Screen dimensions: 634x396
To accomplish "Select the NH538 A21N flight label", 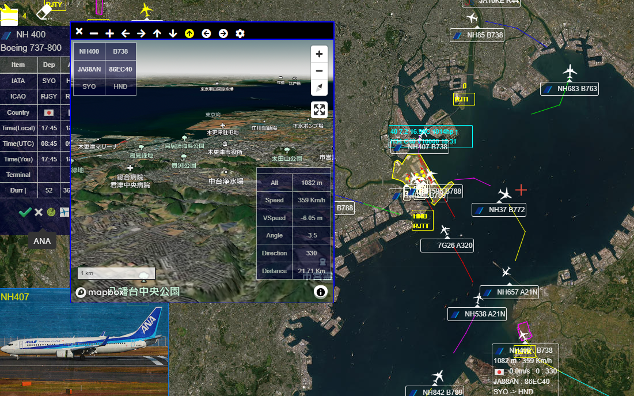I will tap(477, 314).
